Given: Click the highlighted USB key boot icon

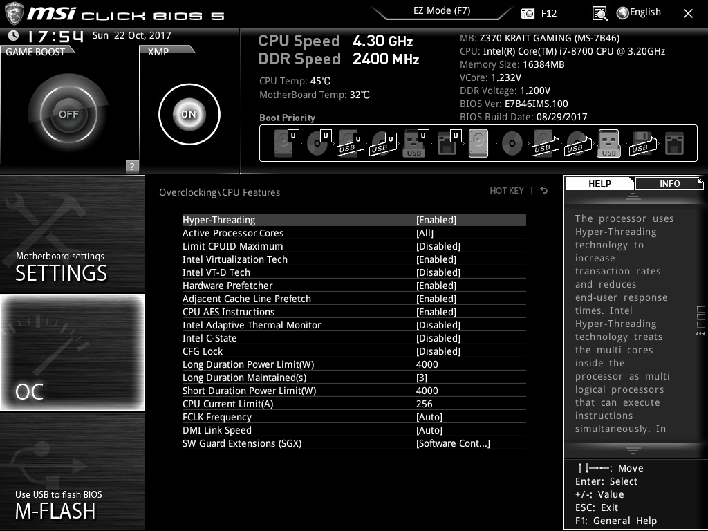Looking at the screenshot, I should [x=608, y=144].
